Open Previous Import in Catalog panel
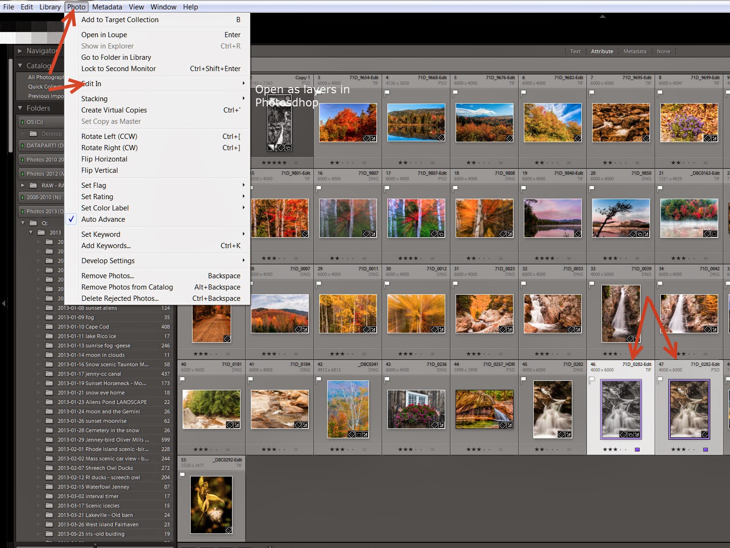 [x=45, y=96]
